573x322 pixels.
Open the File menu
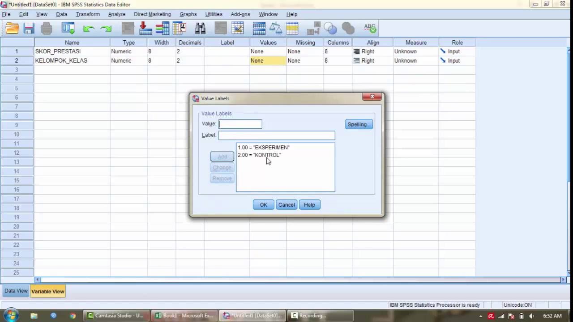(x=6, y=14)
